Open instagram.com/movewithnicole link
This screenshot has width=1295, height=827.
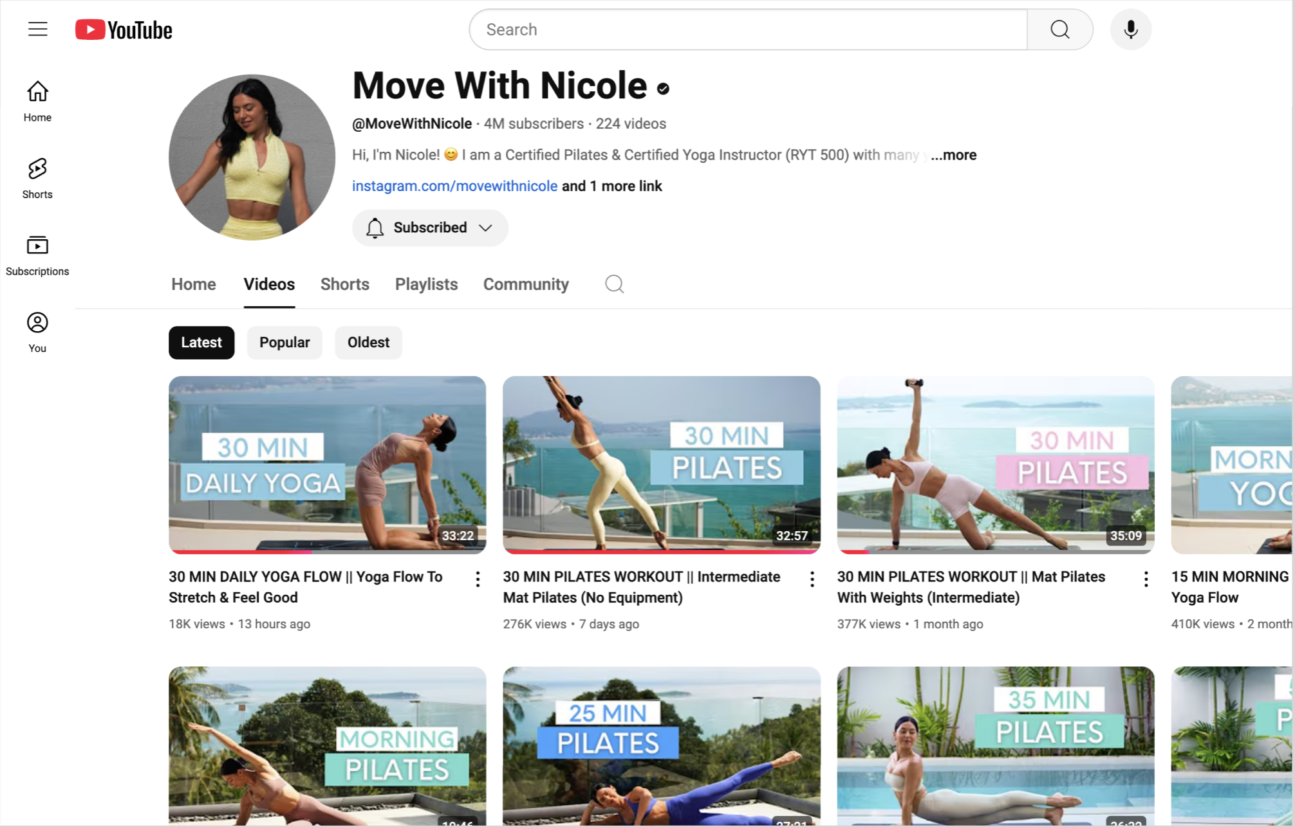[454, 186]
